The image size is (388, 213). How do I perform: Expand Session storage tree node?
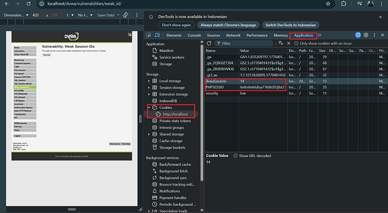pyautogui.click(x=149, y=87)
